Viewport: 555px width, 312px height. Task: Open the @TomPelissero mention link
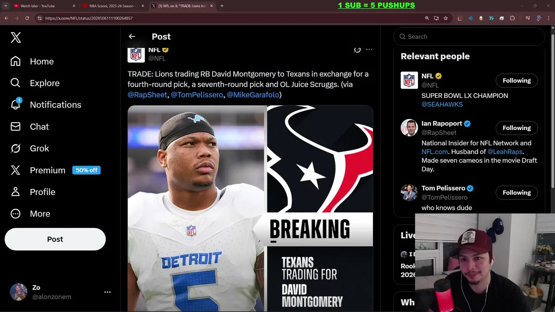coord(197,94)
